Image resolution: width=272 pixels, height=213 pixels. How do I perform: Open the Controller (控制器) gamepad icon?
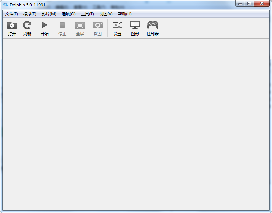pos(153,25)
